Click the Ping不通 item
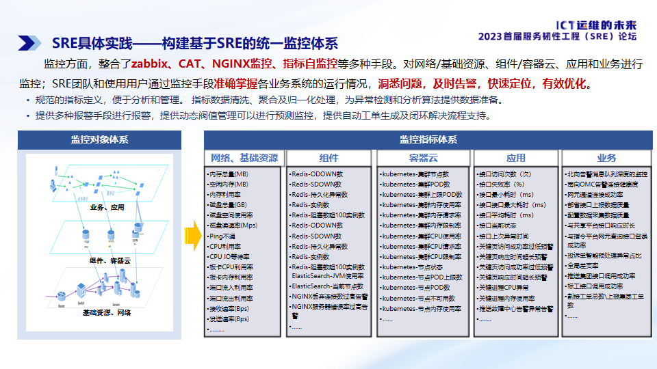 point(221,236)
